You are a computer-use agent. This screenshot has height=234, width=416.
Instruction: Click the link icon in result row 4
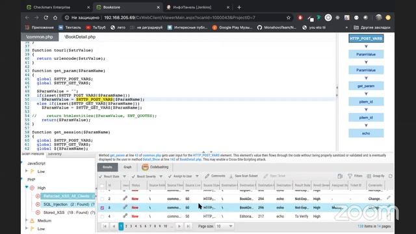coord(125,216)
